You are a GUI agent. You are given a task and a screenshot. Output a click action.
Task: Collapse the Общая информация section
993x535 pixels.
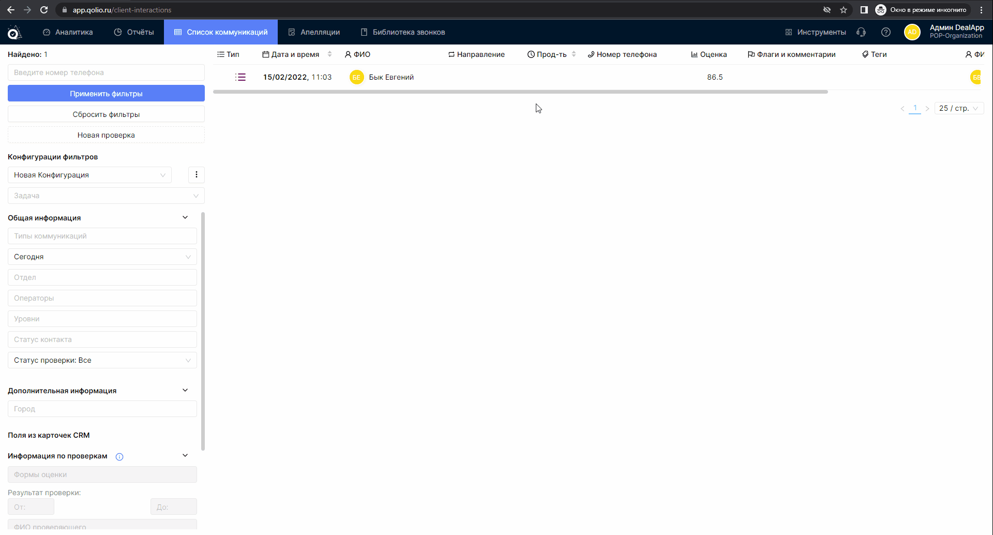185,217
